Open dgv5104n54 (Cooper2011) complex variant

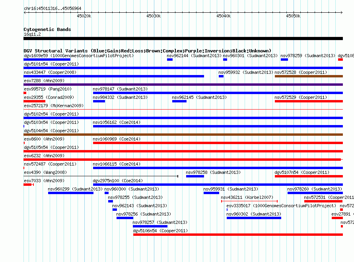[x=51, y=131]
